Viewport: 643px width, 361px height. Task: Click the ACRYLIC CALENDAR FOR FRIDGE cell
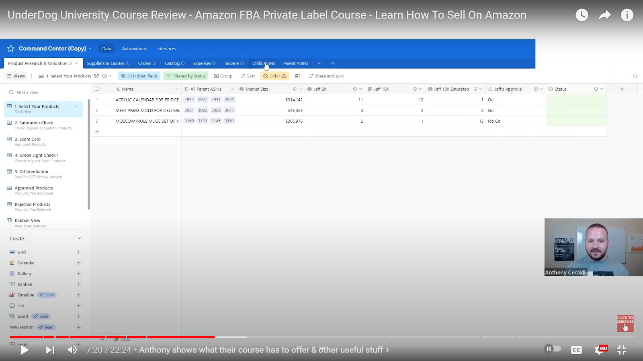147,99
